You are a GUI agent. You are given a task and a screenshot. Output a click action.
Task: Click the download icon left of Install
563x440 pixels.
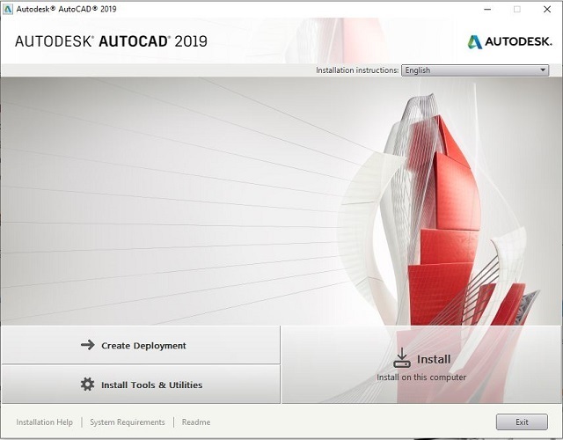pyautogui.click(x=402, y=357)
